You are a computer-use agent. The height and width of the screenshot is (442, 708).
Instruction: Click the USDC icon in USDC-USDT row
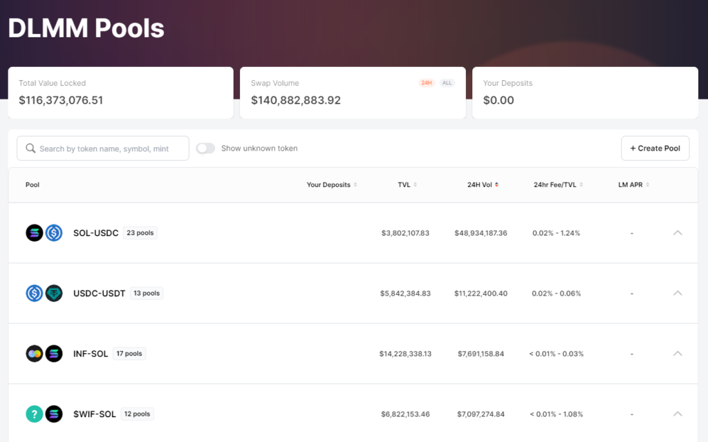pyautogui.click(x=35, y=294)
